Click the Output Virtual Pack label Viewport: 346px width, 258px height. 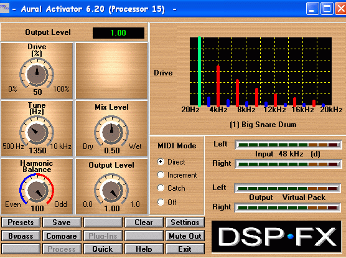point(288,198)
